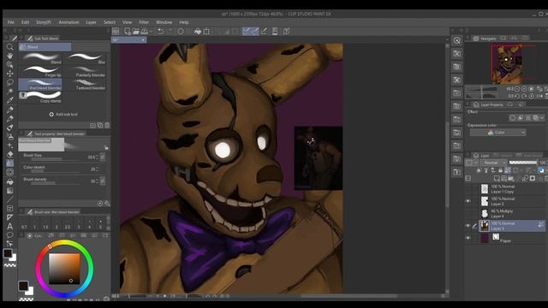
Task: Click the Finger tip blend brush
Action: [40, 72]
